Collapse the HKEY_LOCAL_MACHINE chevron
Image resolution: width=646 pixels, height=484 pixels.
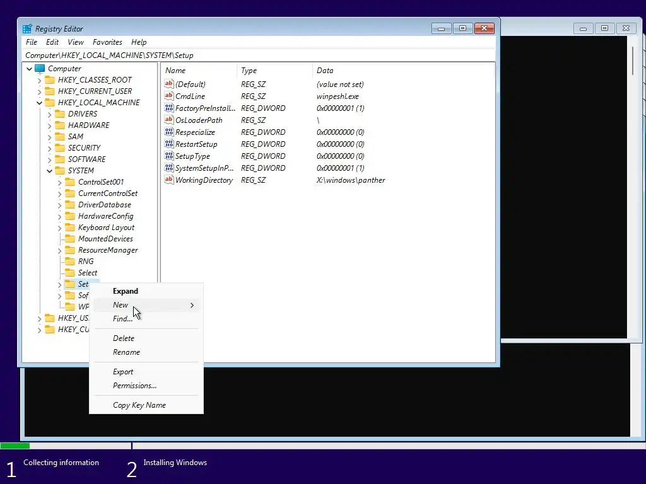(40, 103)
